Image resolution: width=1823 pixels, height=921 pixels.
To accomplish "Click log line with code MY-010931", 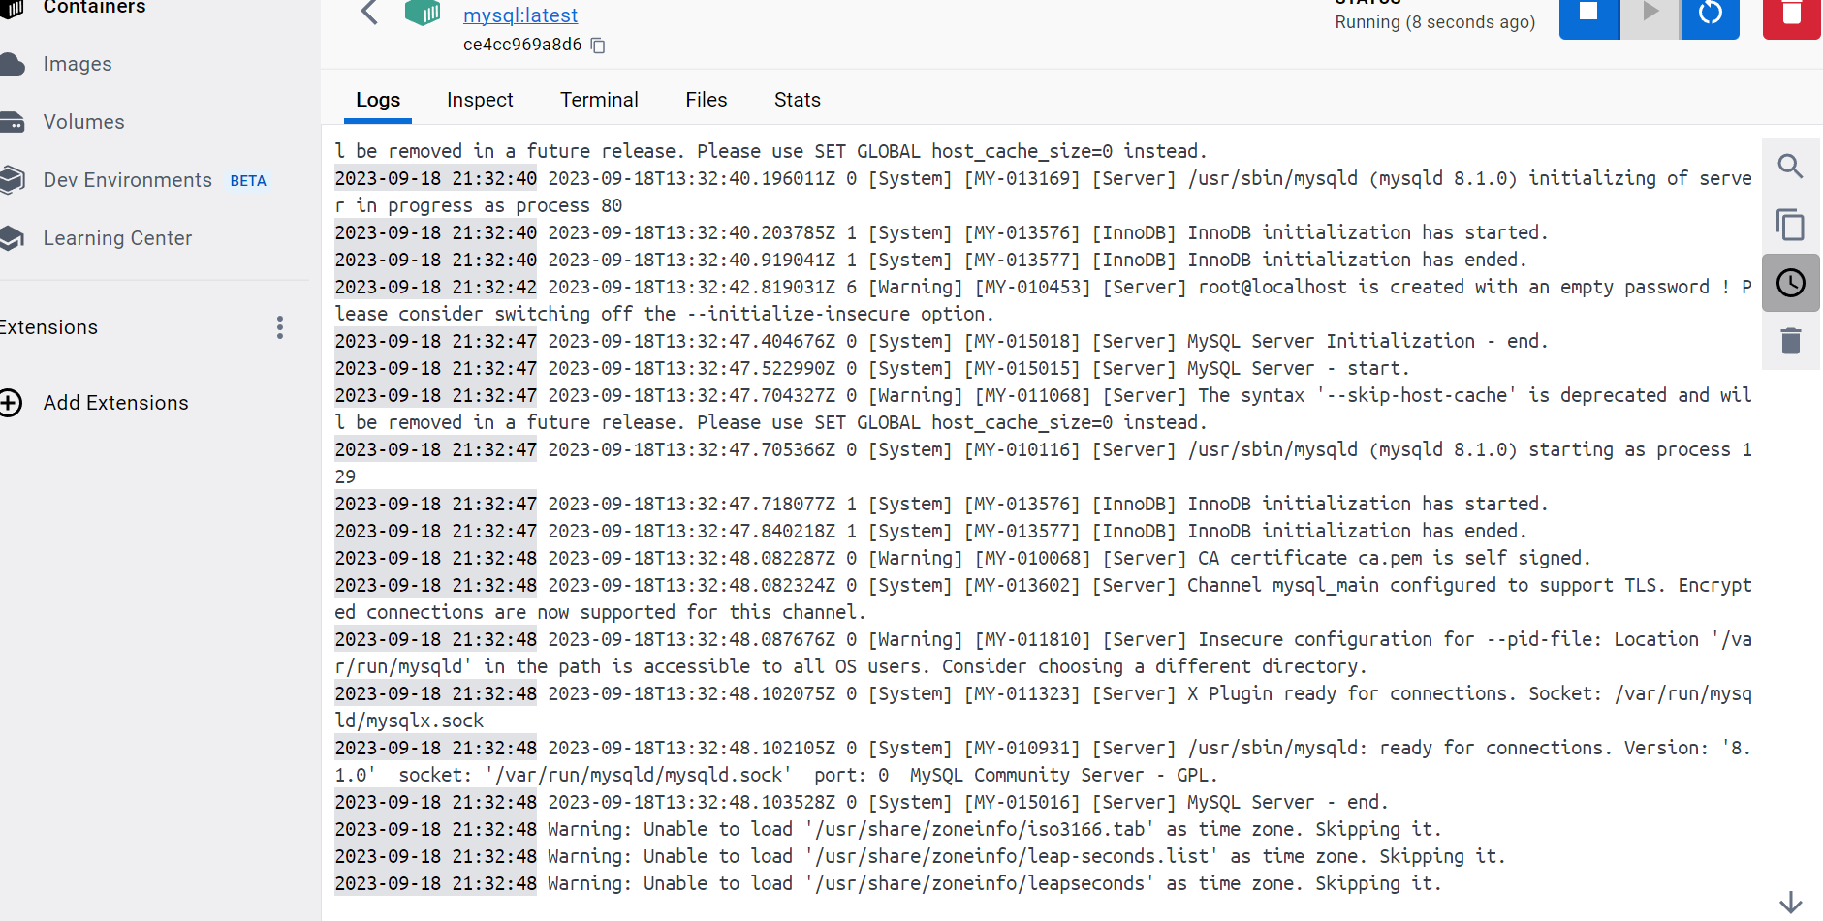I will click(x=1043, y=761).
